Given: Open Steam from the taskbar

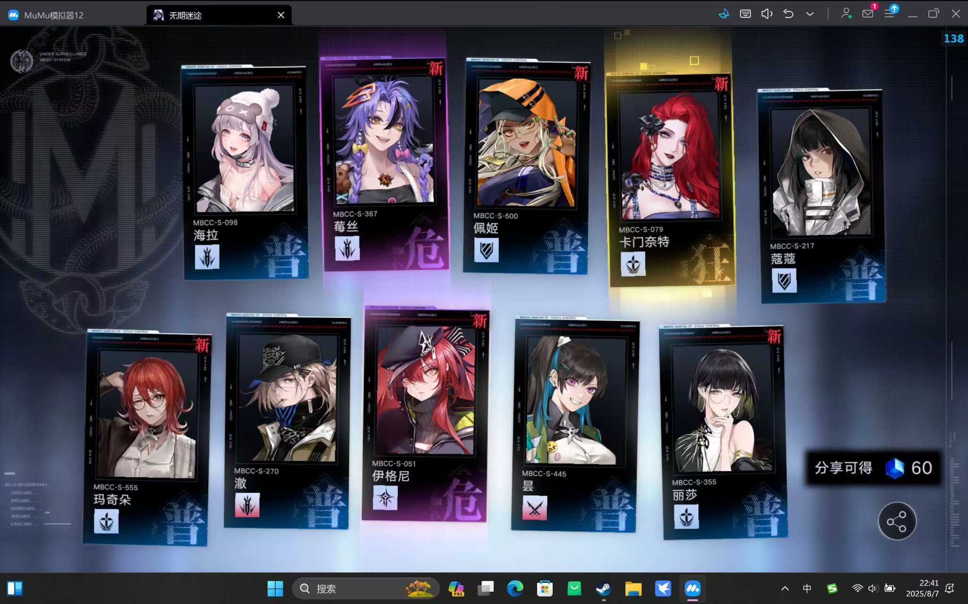Looking at the screenshot, I should pos(603,588).
